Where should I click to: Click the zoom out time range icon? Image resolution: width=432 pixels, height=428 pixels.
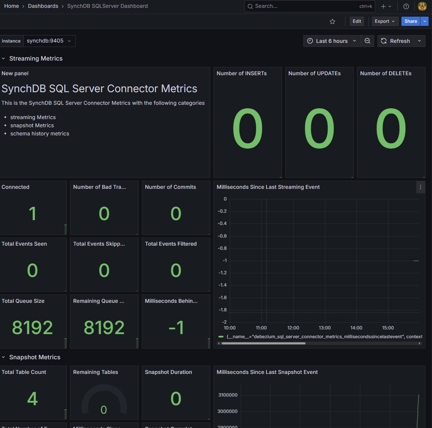367,41
